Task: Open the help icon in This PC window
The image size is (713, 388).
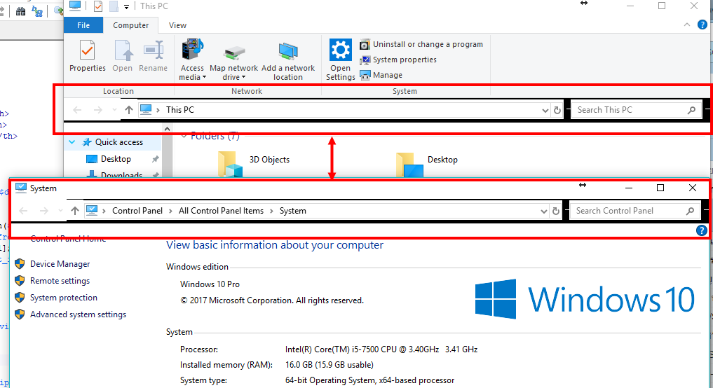Action: click(702, 25)
